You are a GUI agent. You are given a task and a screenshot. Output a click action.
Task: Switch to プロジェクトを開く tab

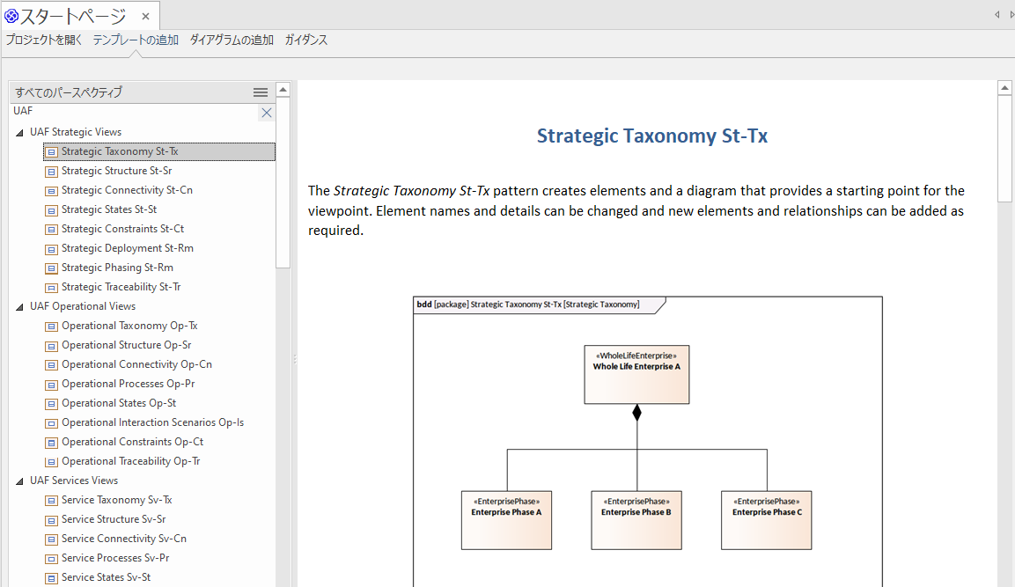[44, 40]
